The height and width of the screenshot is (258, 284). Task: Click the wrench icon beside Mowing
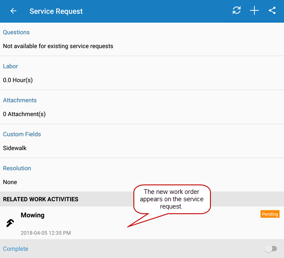click(10, 223)
